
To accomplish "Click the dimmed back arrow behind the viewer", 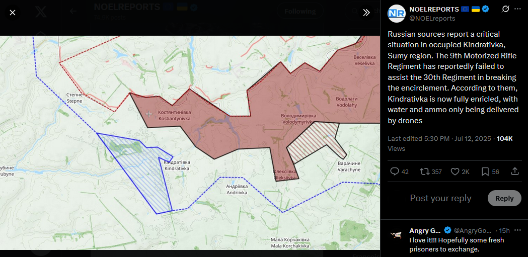I will 73,11.
